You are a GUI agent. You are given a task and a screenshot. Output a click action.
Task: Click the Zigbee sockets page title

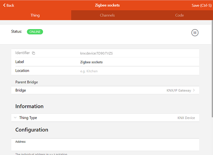pos(107,5)
